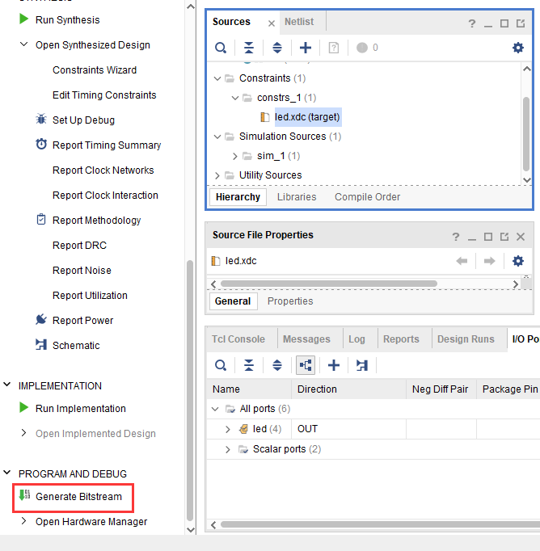Viewport: 540px width, 551px height.
Task: Open Report Clock Networks
Action: [103, 170]
